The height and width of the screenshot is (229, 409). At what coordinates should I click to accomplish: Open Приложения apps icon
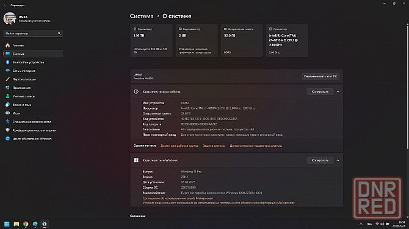[x=7, y=88]
